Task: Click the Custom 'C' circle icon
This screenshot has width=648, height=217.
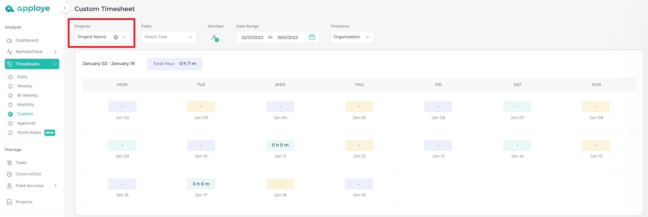Action: point(10,114)
